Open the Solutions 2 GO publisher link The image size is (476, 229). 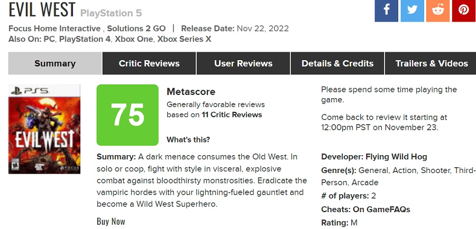pyautogui.click(x=136, y=28)
